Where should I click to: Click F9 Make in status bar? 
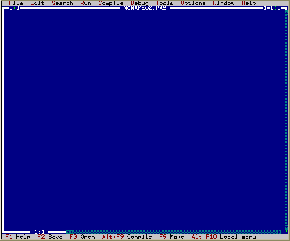click(172, 237)
